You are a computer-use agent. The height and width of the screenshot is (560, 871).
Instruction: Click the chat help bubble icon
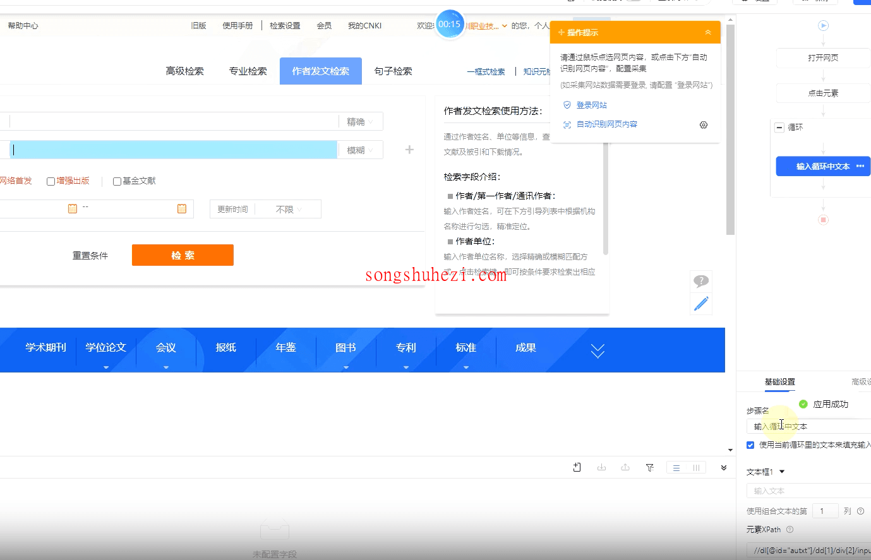[701, 281]
